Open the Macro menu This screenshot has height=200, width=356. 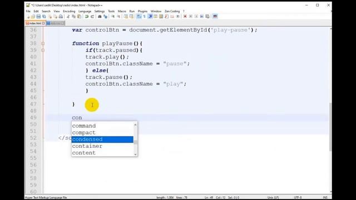click(122, 11)
